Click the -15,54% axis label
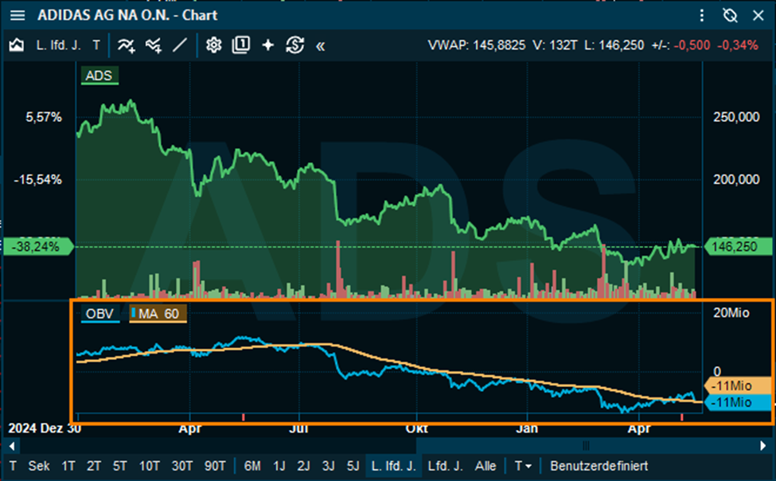 click(x=38, y=180)
